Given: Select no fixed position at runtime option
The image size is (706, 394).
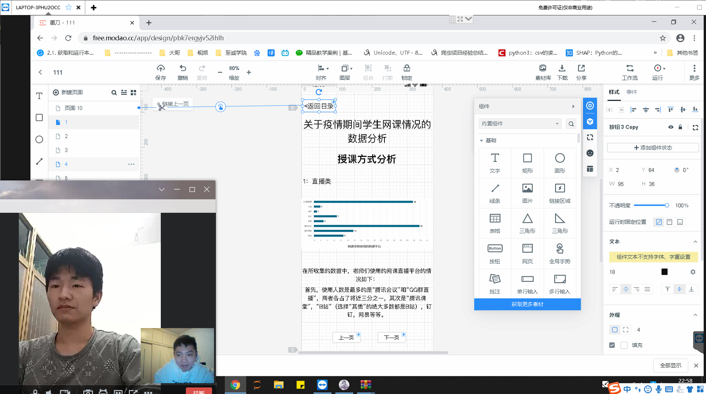Looking at the screenshot, I should click(659, 222).
